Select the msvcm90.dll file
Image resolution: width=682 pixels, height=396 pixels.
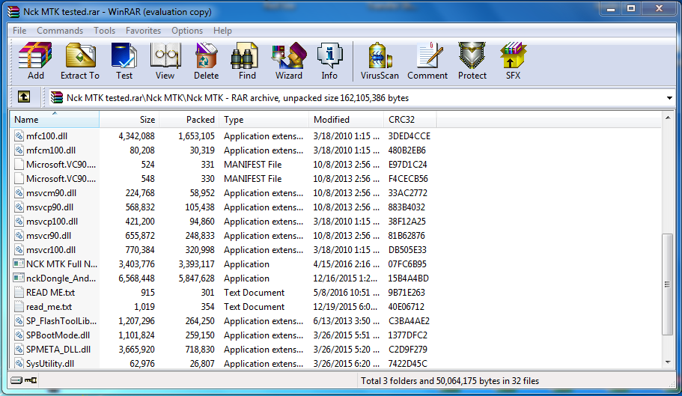(x=51, y=193)
